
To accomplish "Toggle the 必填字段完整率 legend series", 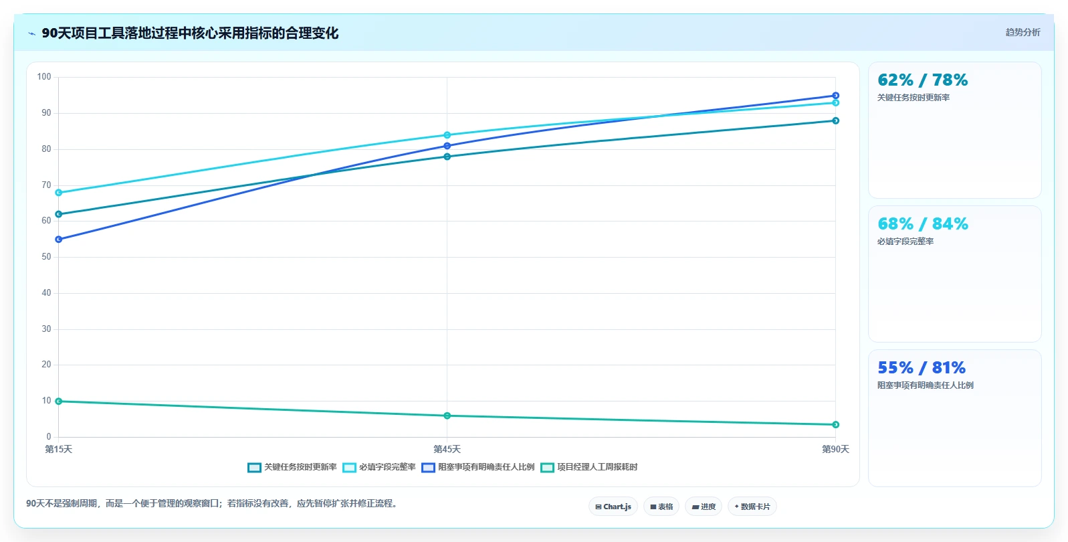I will (x=379, y=467).
